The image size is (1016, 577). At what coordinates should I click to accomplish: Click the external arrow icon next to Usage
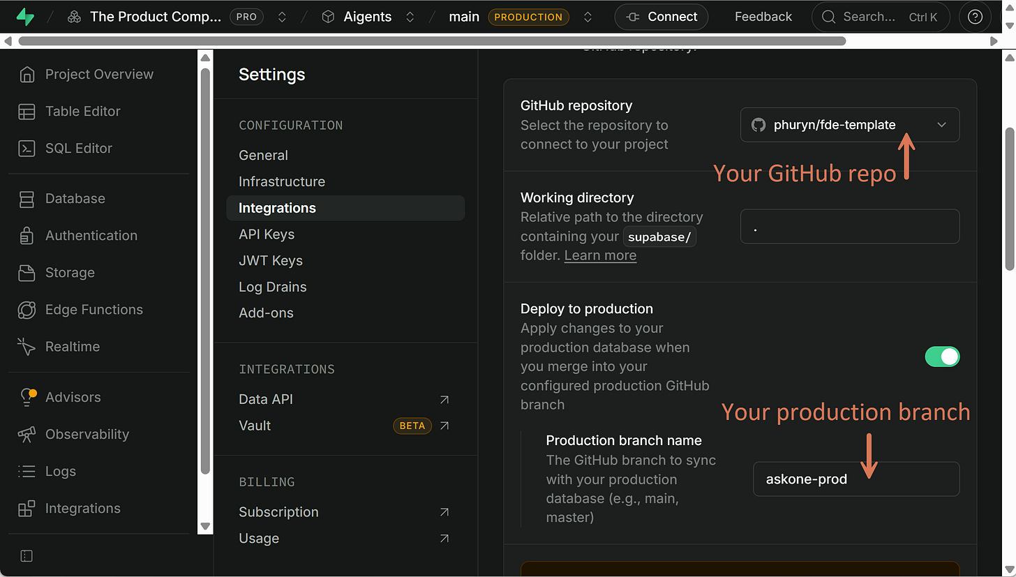point(444,539)
